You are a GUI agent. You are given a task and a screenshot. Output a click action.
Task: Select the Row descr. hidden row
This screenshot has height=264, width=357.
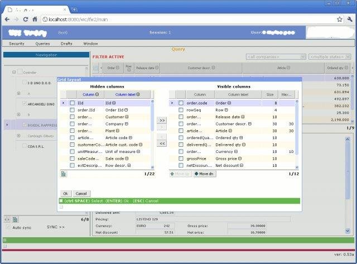[x=107, y=166]
